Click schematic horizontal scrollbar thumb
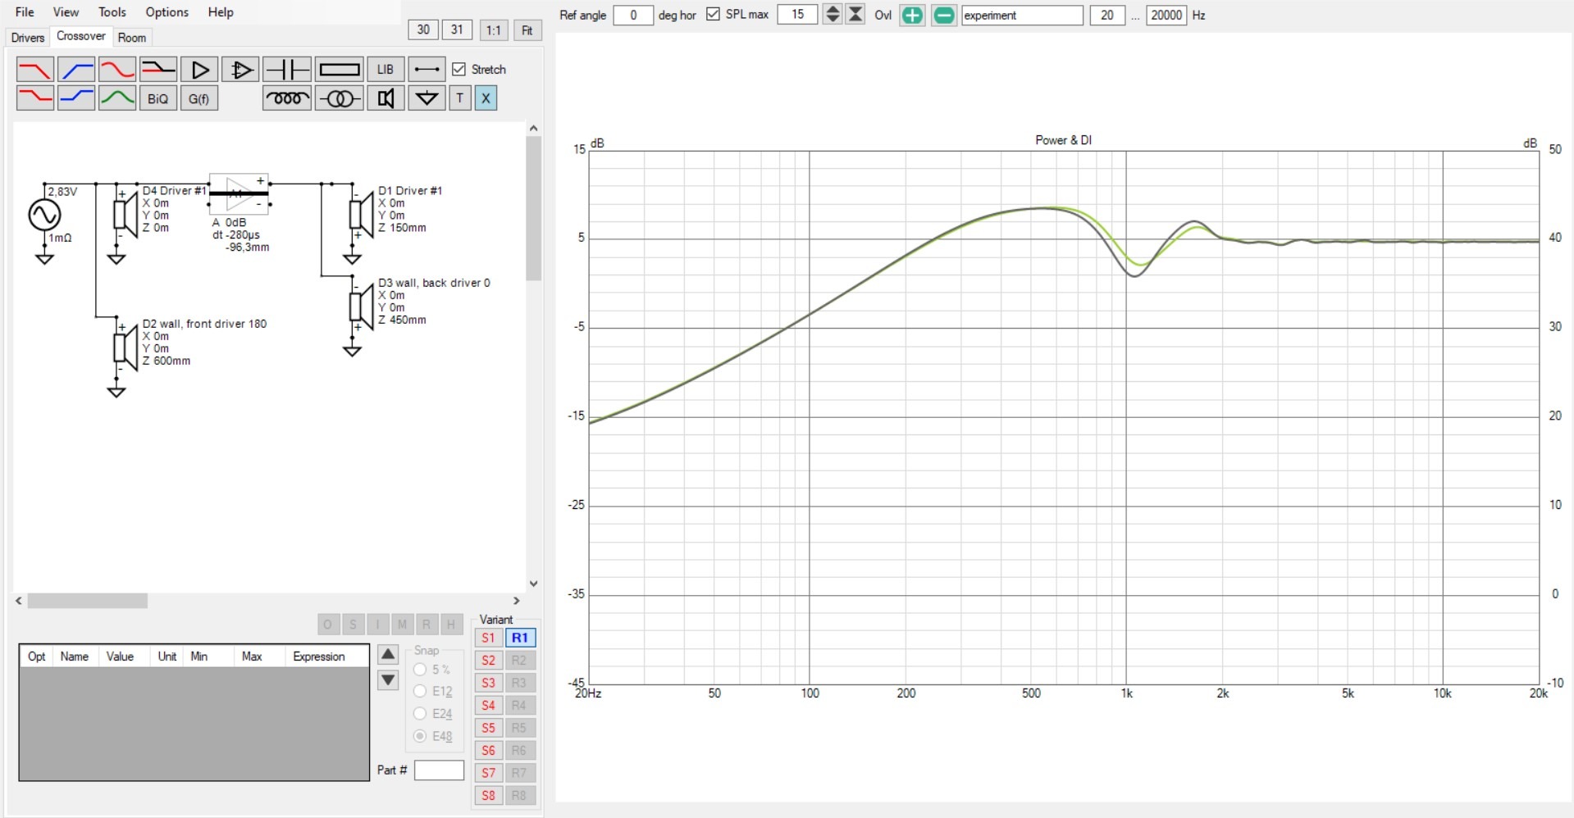 [88, 601]
